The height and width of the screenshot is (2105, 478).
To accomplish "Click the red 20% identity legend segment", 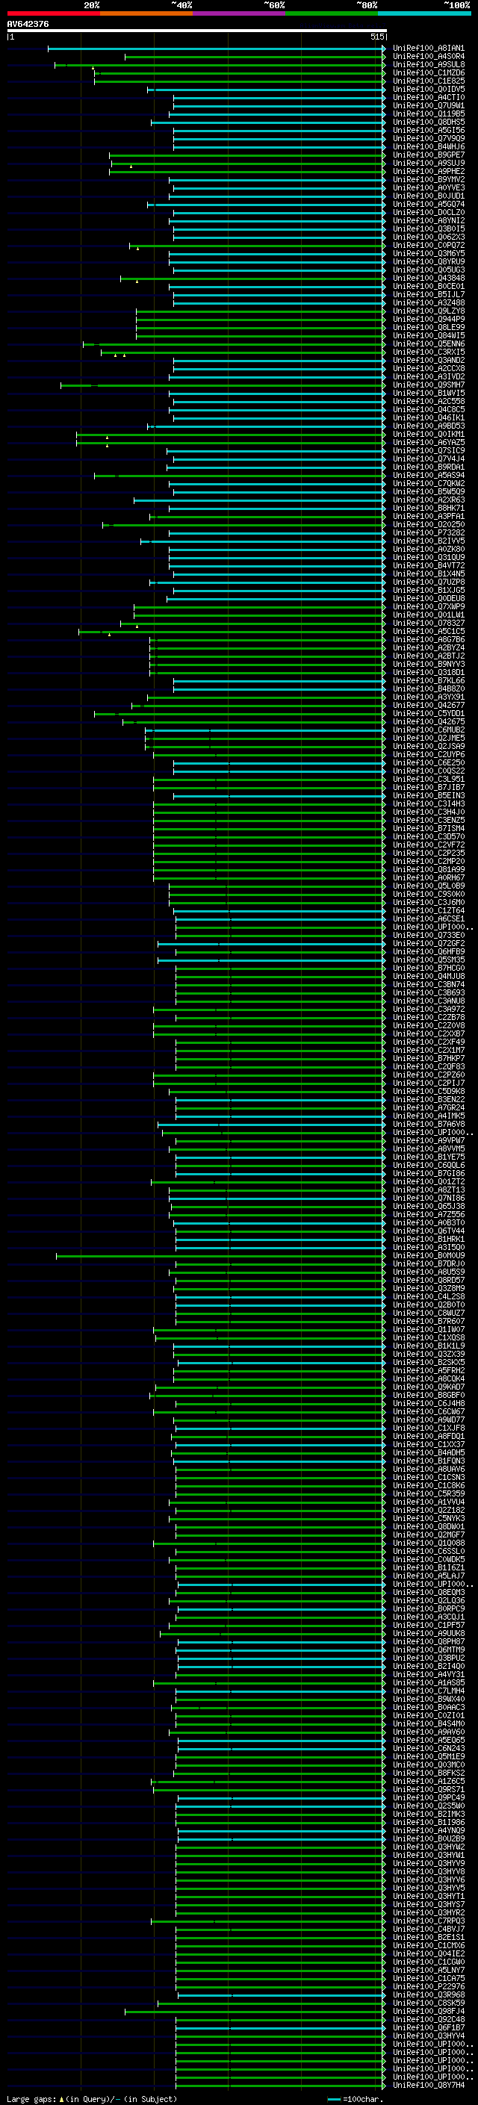I will tap(53, 13).
